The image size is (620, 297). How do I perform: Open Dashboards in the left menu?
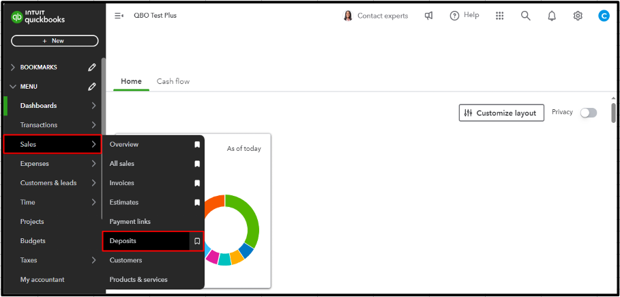(38, 106)
